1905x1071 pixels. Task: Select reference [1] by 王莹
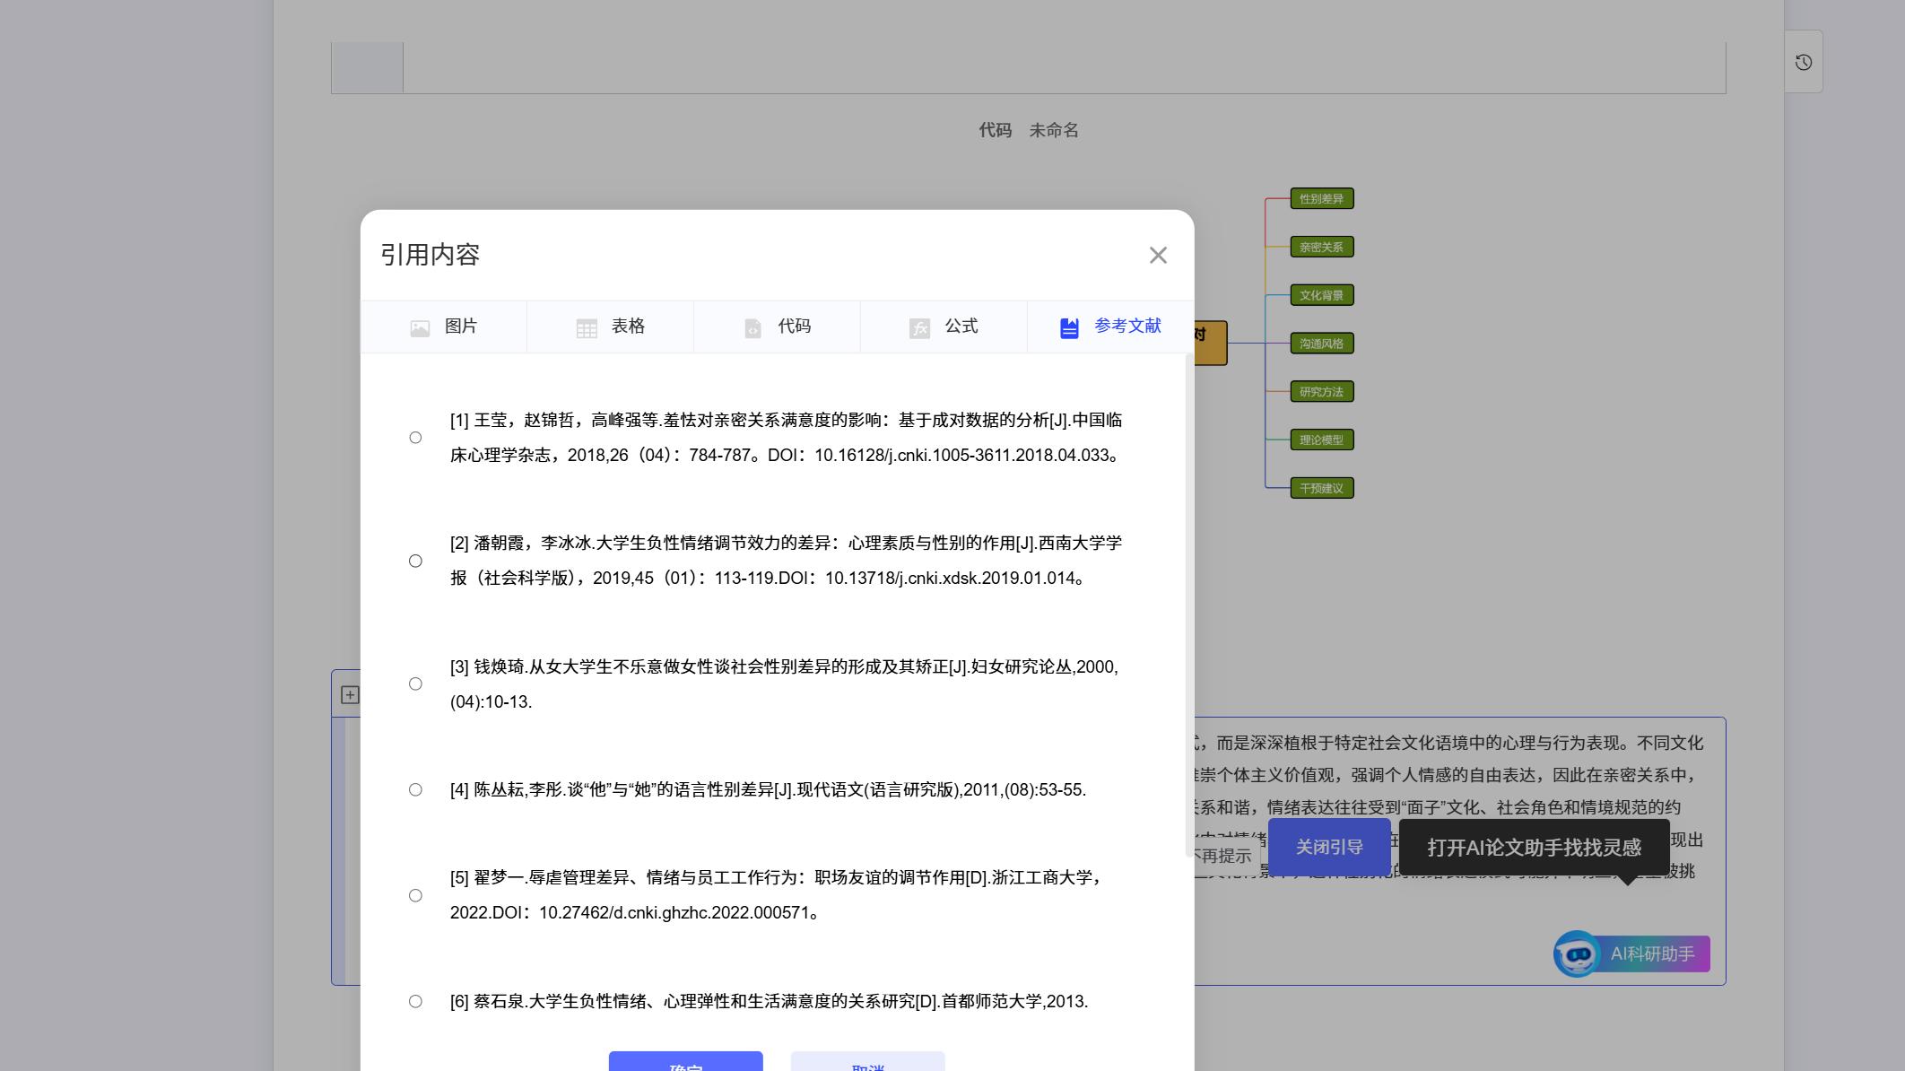415,438
